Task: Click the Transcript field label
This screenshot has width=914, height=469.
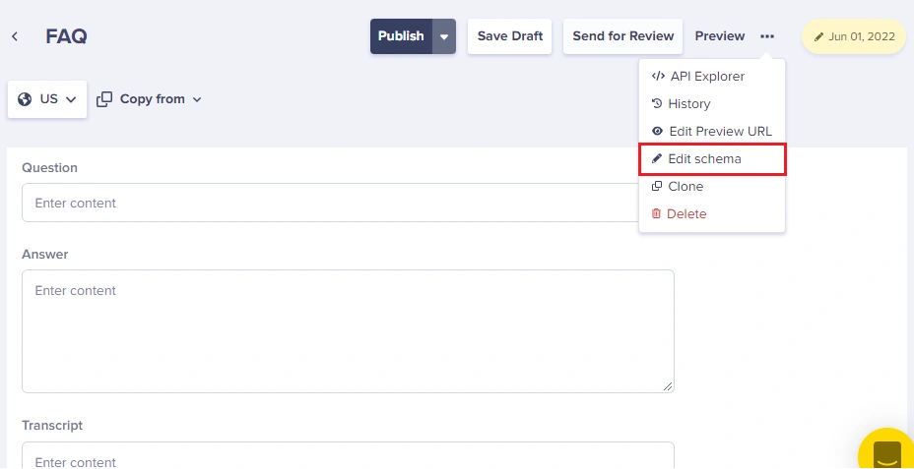Action: coord(52,426)
